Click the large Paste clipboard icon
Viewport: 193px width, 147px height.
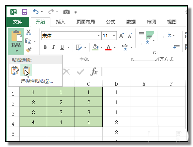click(x=16, y=36)
